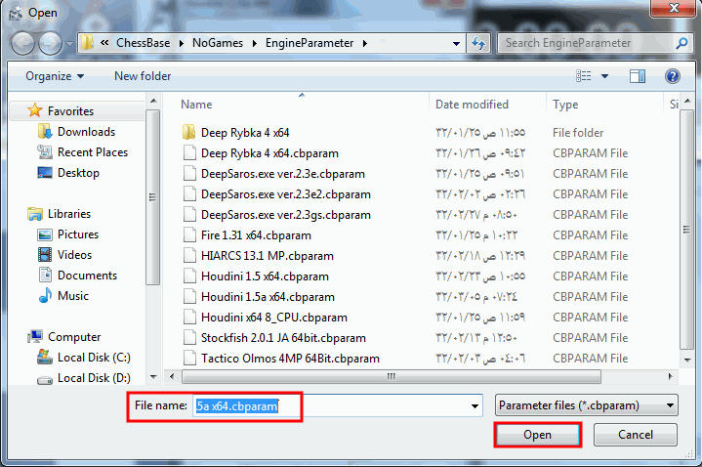Select Deep Rybka 4 x64.cbparam file icon
The image size is (702, 467).
[189, 153]
